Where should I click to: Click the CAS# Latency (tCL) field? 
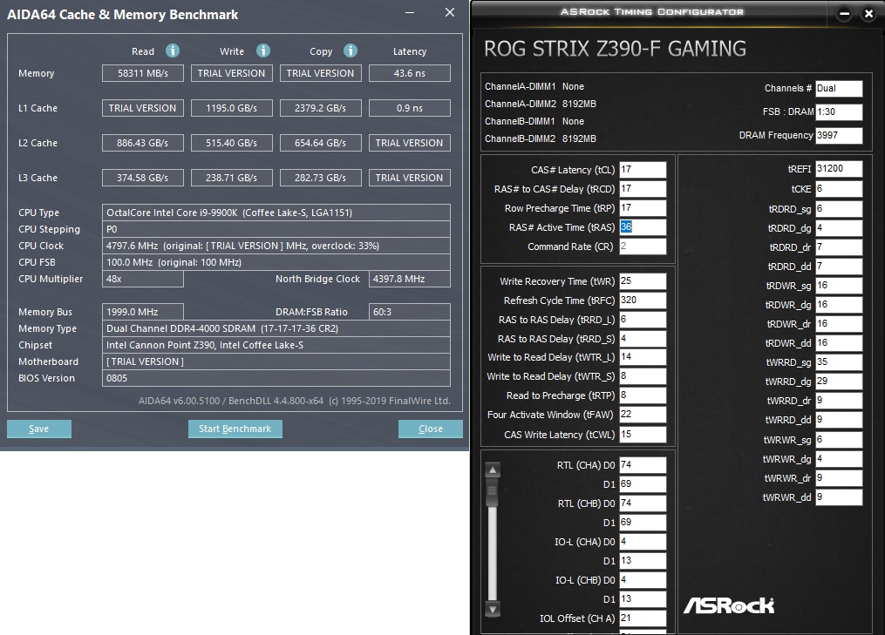point(643,170)
